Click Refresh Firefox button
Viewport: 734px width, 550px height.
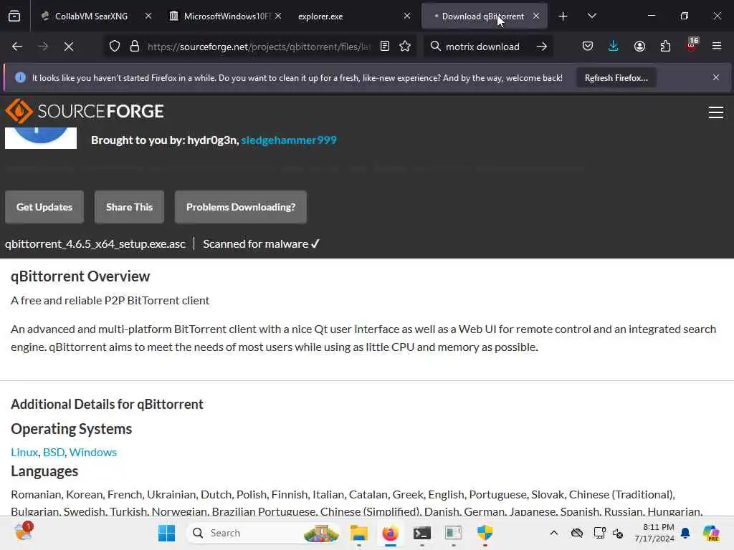click(616, 77)
